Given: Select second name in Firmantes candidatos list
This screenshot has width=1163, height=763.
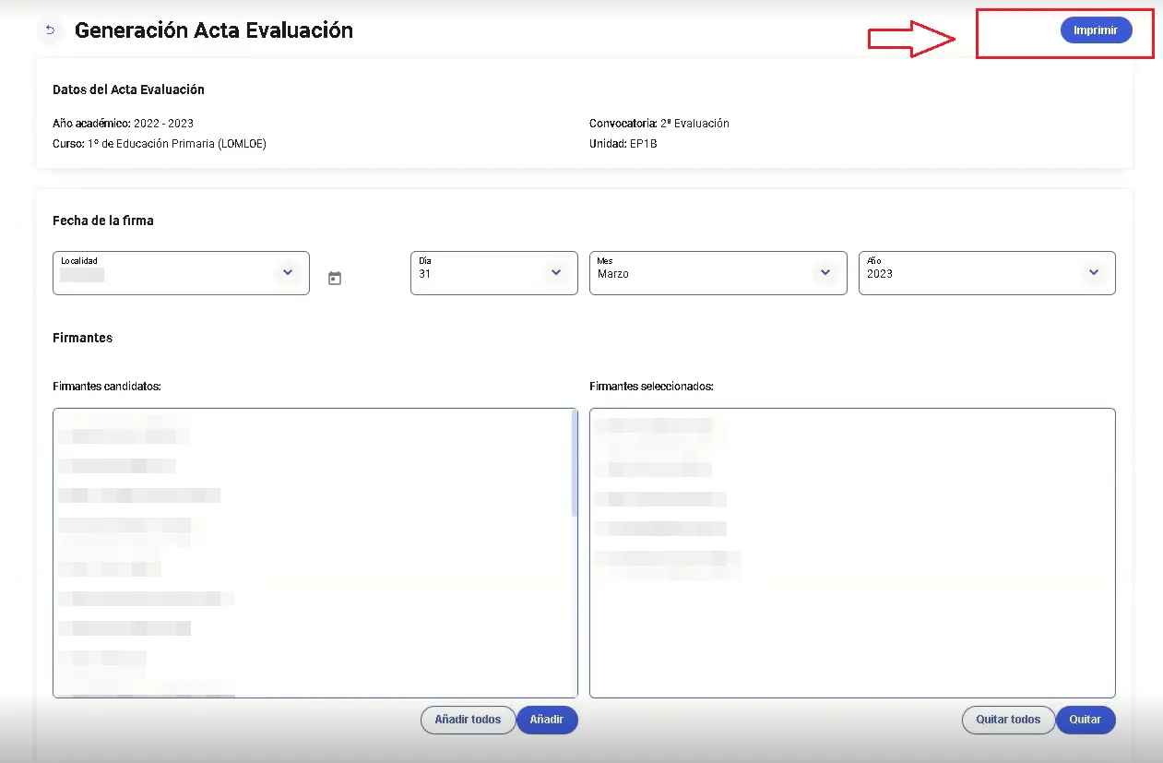Looking at the screenshot, I should (x=117, y=466).
